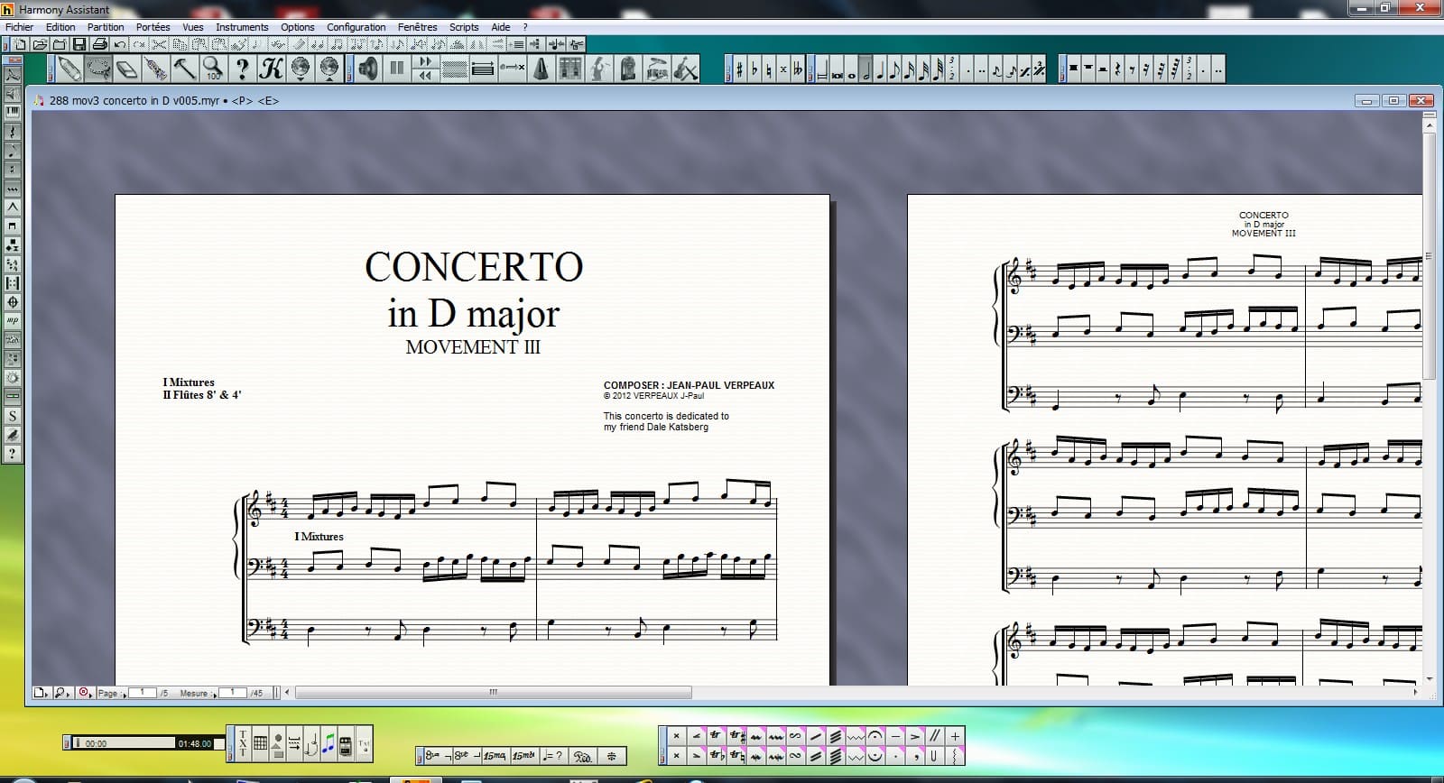The image size is (1444, 783).
Task: Open the mixer console icon
Action: (570, 69)
